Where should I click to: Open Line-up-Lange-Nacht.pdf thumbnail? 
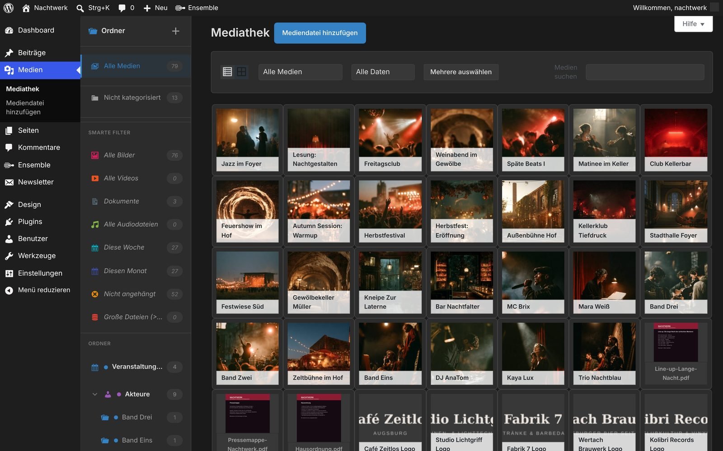(x=676, y=354)
